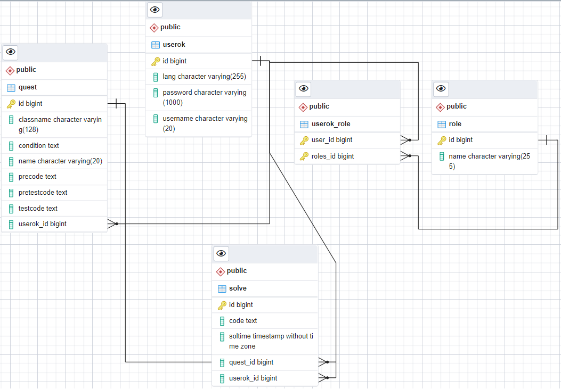Click primary key icon of userok id
This screenshot has height=389, width=561.
156,61
